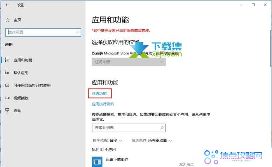Expand the 排序依据: 名称 dropdown
Image resolution: width=272 pixels, height=167 pixels.
[x=108, y=140]
